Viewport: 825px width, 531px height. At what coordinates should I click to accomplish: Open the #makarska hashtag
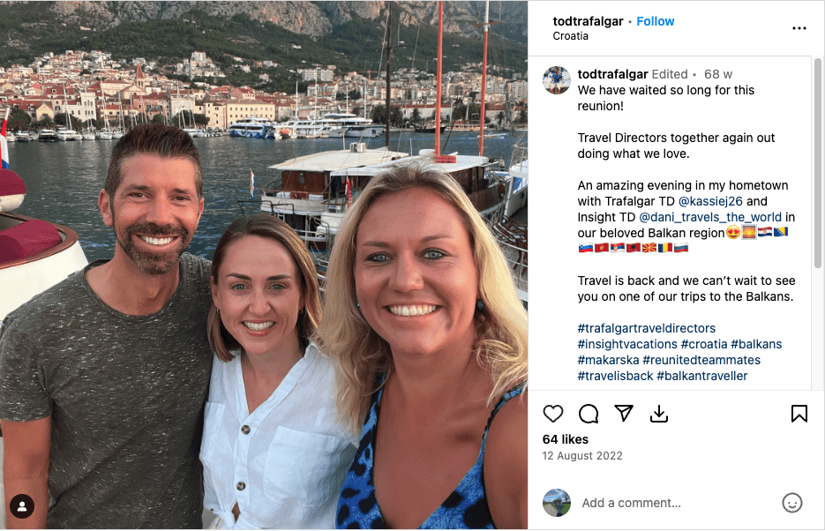pyautogui.click(x=608, y=360)
